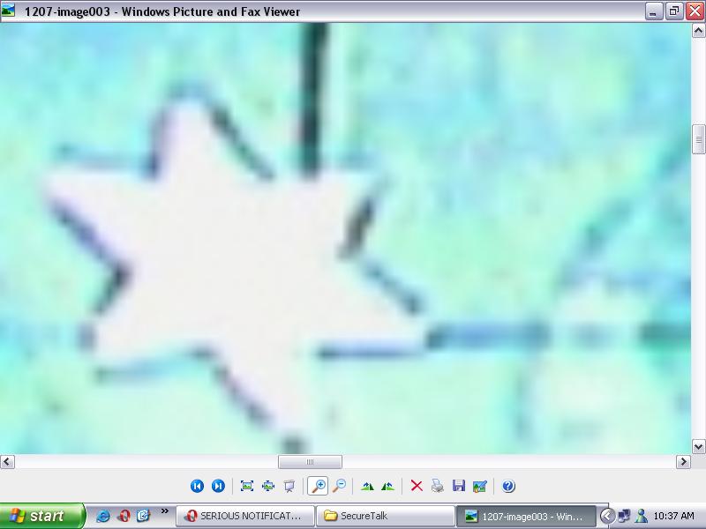Select the 1207-image003 taskbar button
706x529 pixels.
point(526,516)
